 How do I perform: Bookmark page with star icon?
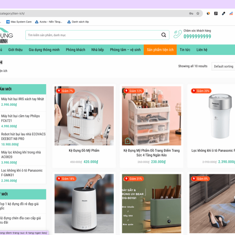tap(198, 14)
